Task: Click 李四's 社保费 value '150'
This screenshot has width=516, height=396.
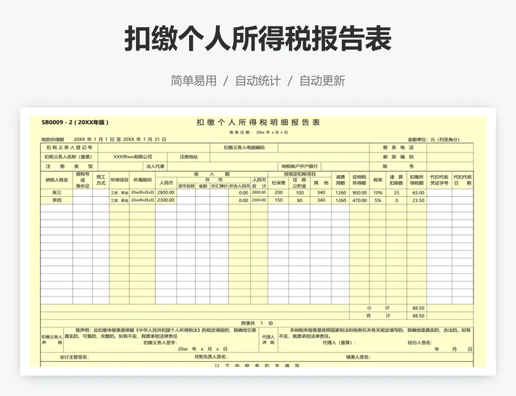Action: pos(278,200)
